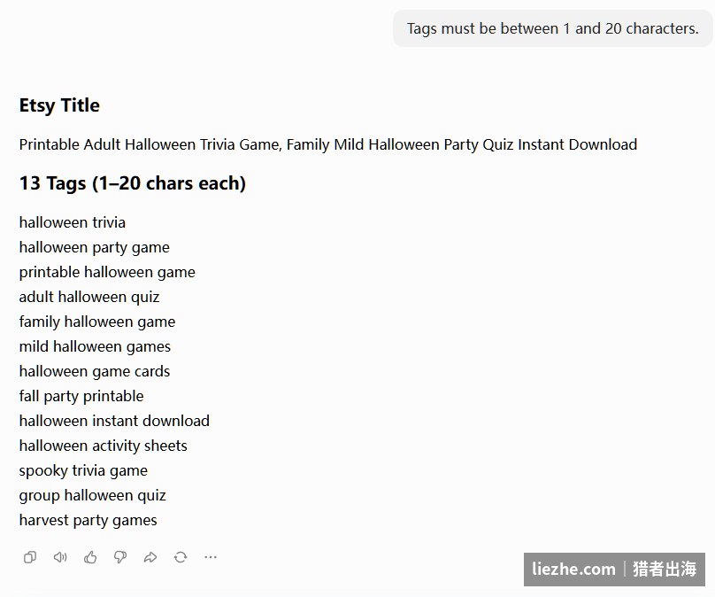Click the Etsy Title heading
The height and width of the screenshot is (597, 715).
coord(59,105)
